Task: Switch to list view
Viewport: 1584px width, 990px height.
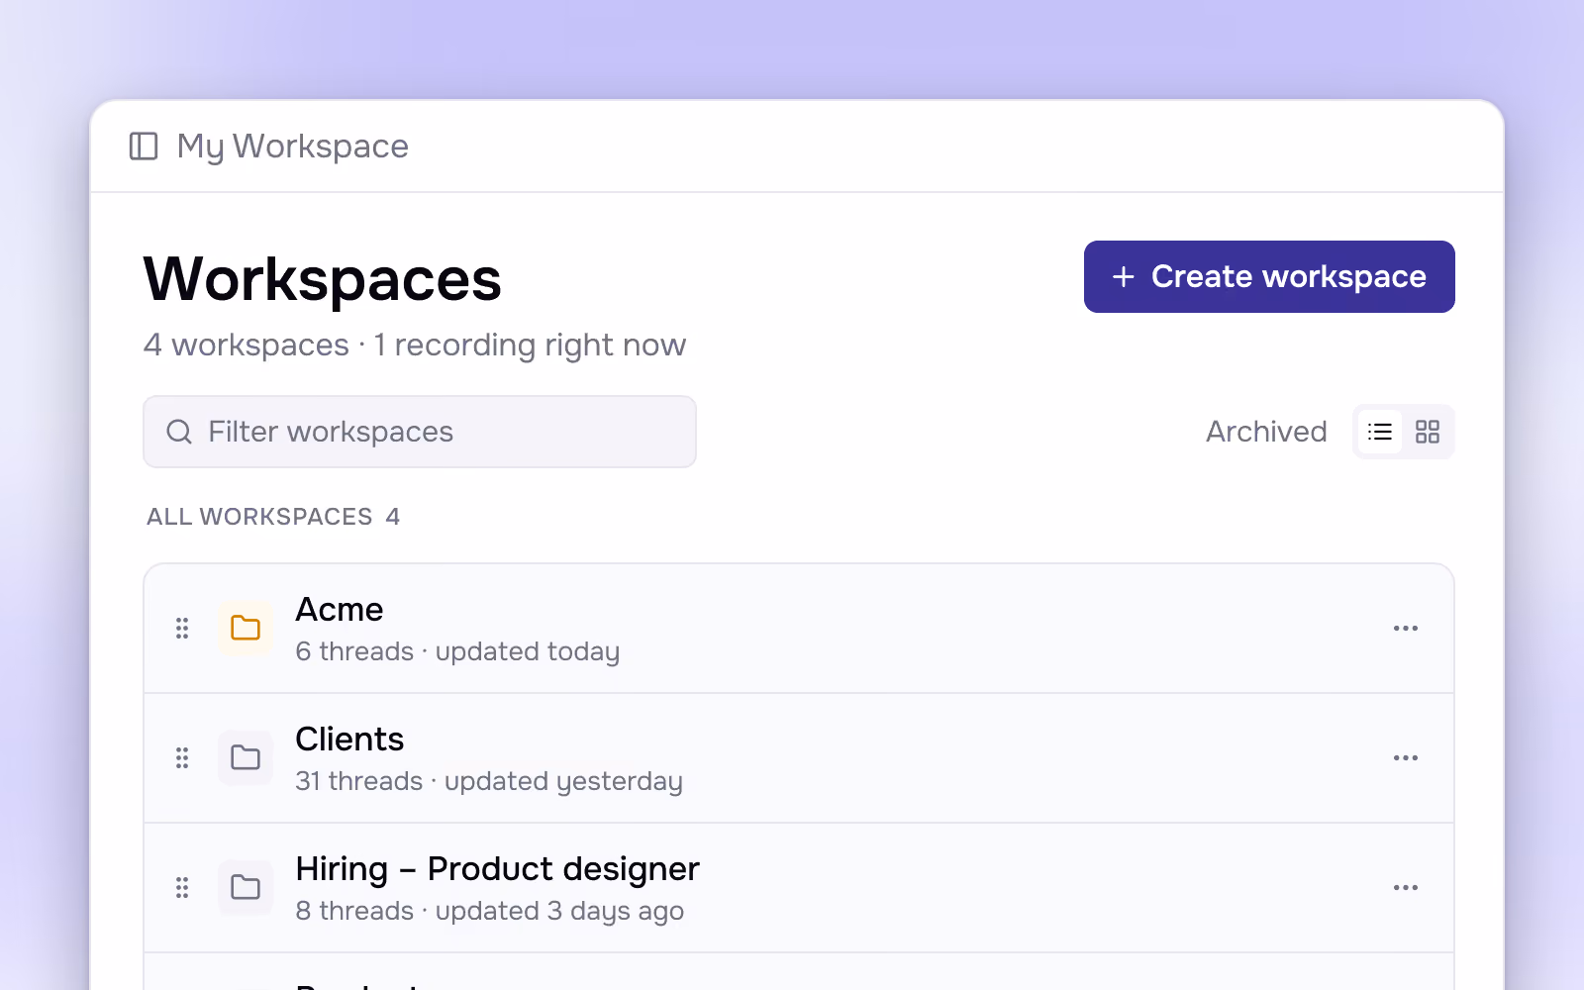Action: pyautogui.click(x=1380, y=432)
